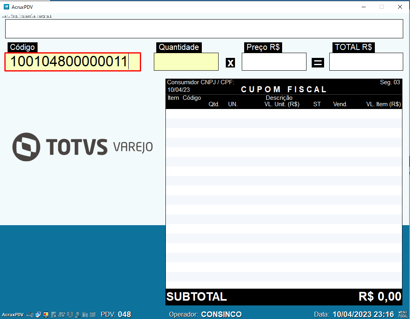Focus the Quantidade field

pos(186,61)
